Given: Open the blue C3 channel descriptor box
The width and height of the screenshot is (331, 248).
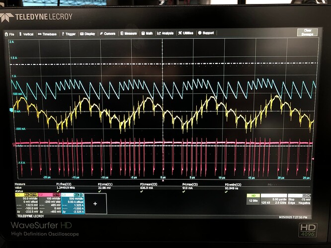Looking at the screenshot, I should [73, 203].
